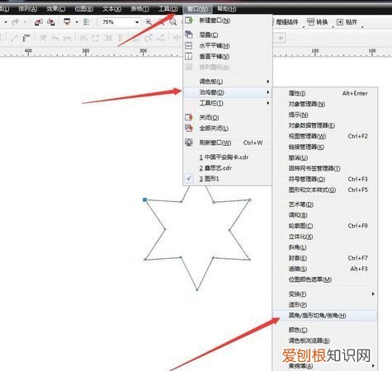Choose 刷新窗口(W) from the menu
Screen dimensions: 392x371
click(228, 143)
